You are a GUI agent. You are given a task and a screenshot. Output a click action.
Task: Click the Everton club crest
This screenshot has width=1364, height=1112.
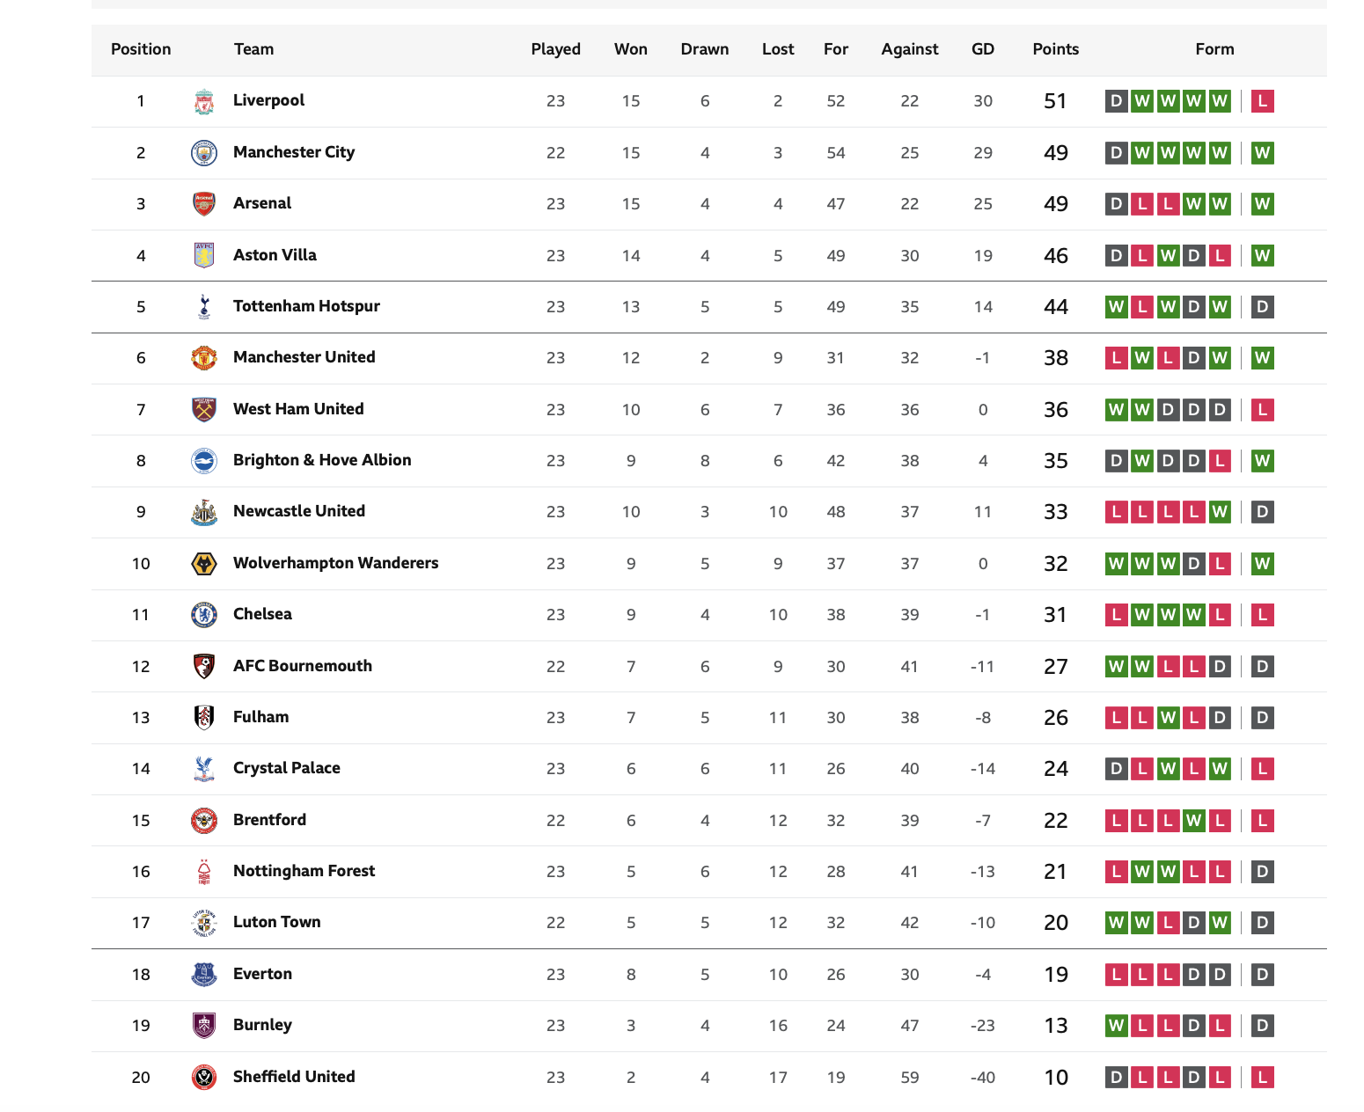pyautogui.click(x=204, y=975)
